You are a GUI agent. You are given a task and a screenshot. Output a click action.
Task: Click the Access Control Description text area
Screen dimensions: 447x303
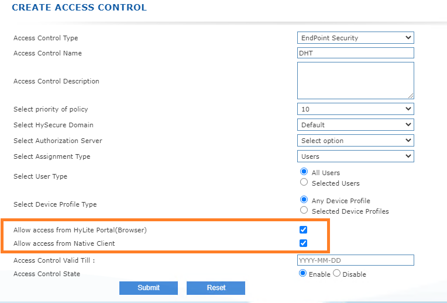(356, 81)
